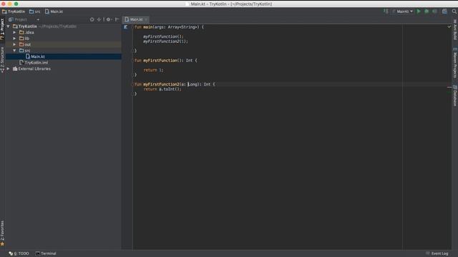Expand the lib folder arrow
This screenshot has height=257, width=458.
(14, 39)
